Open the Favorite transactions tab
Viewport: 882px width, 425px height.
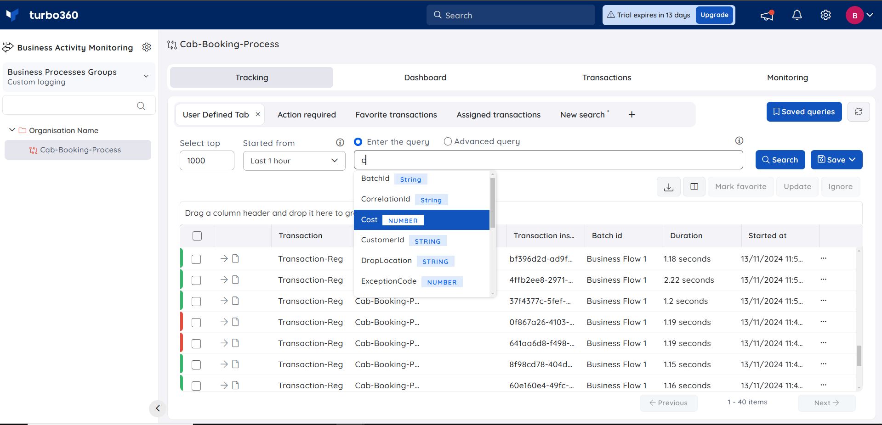(396, 115)
